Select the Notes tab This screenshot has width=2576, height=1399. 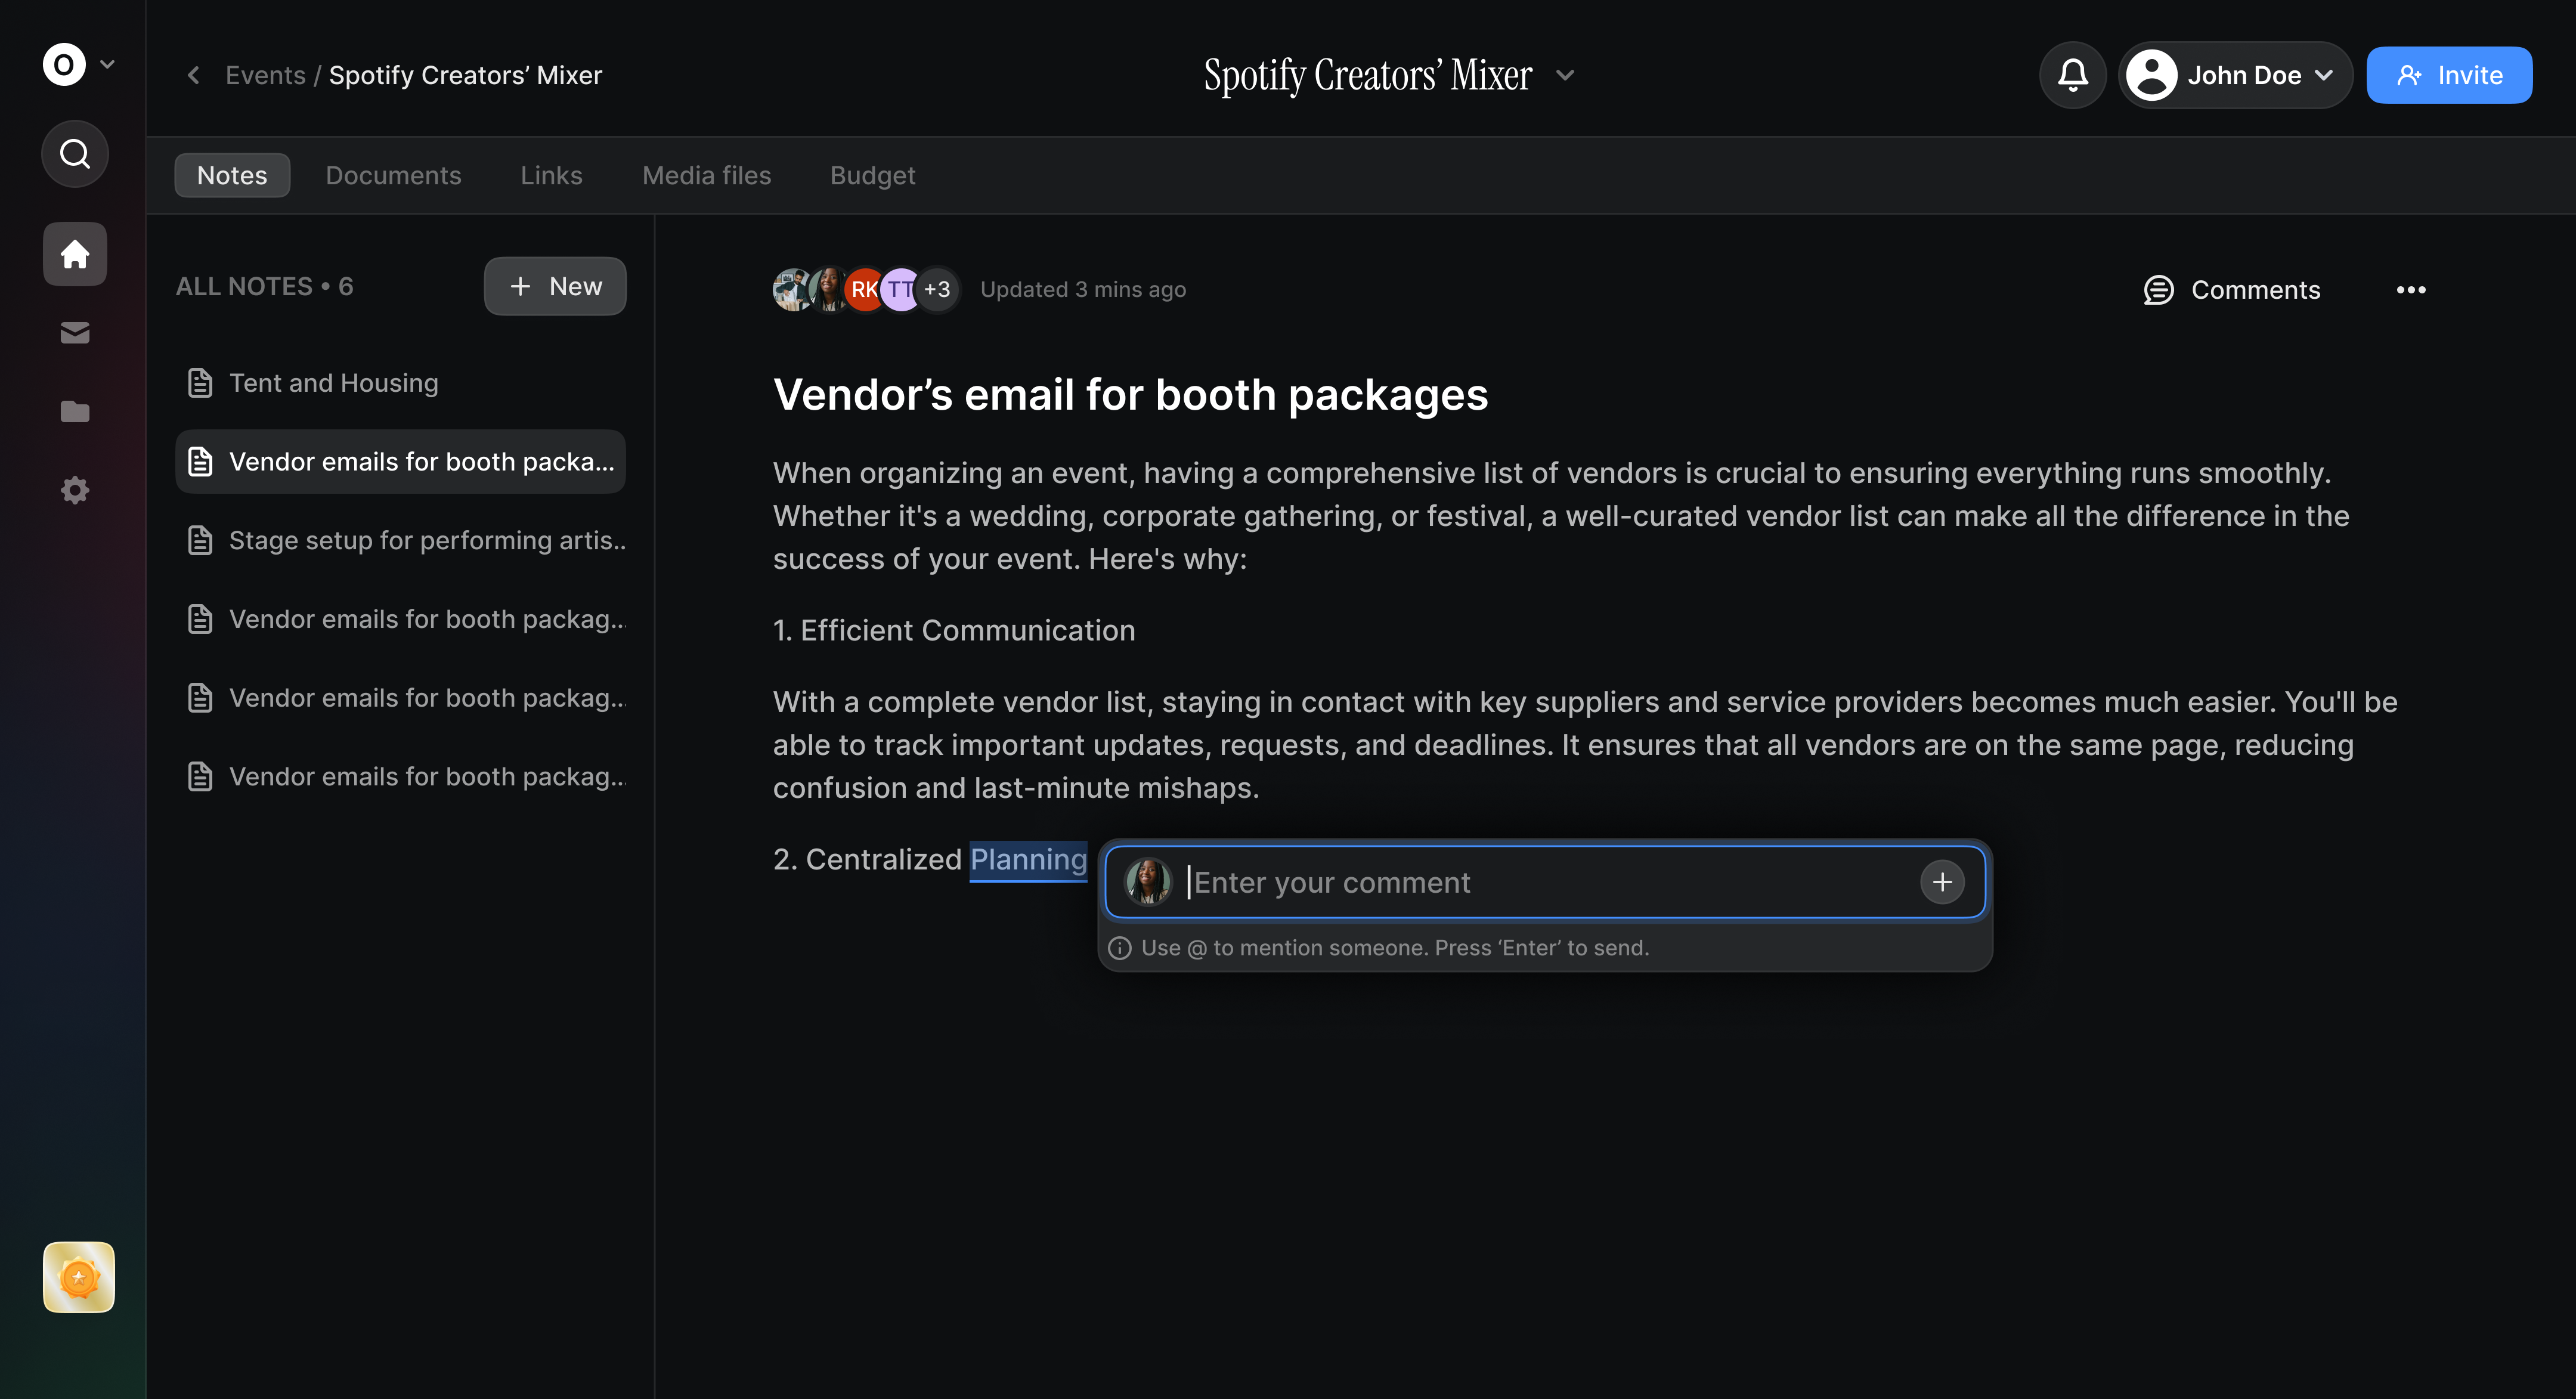(232, 175)
